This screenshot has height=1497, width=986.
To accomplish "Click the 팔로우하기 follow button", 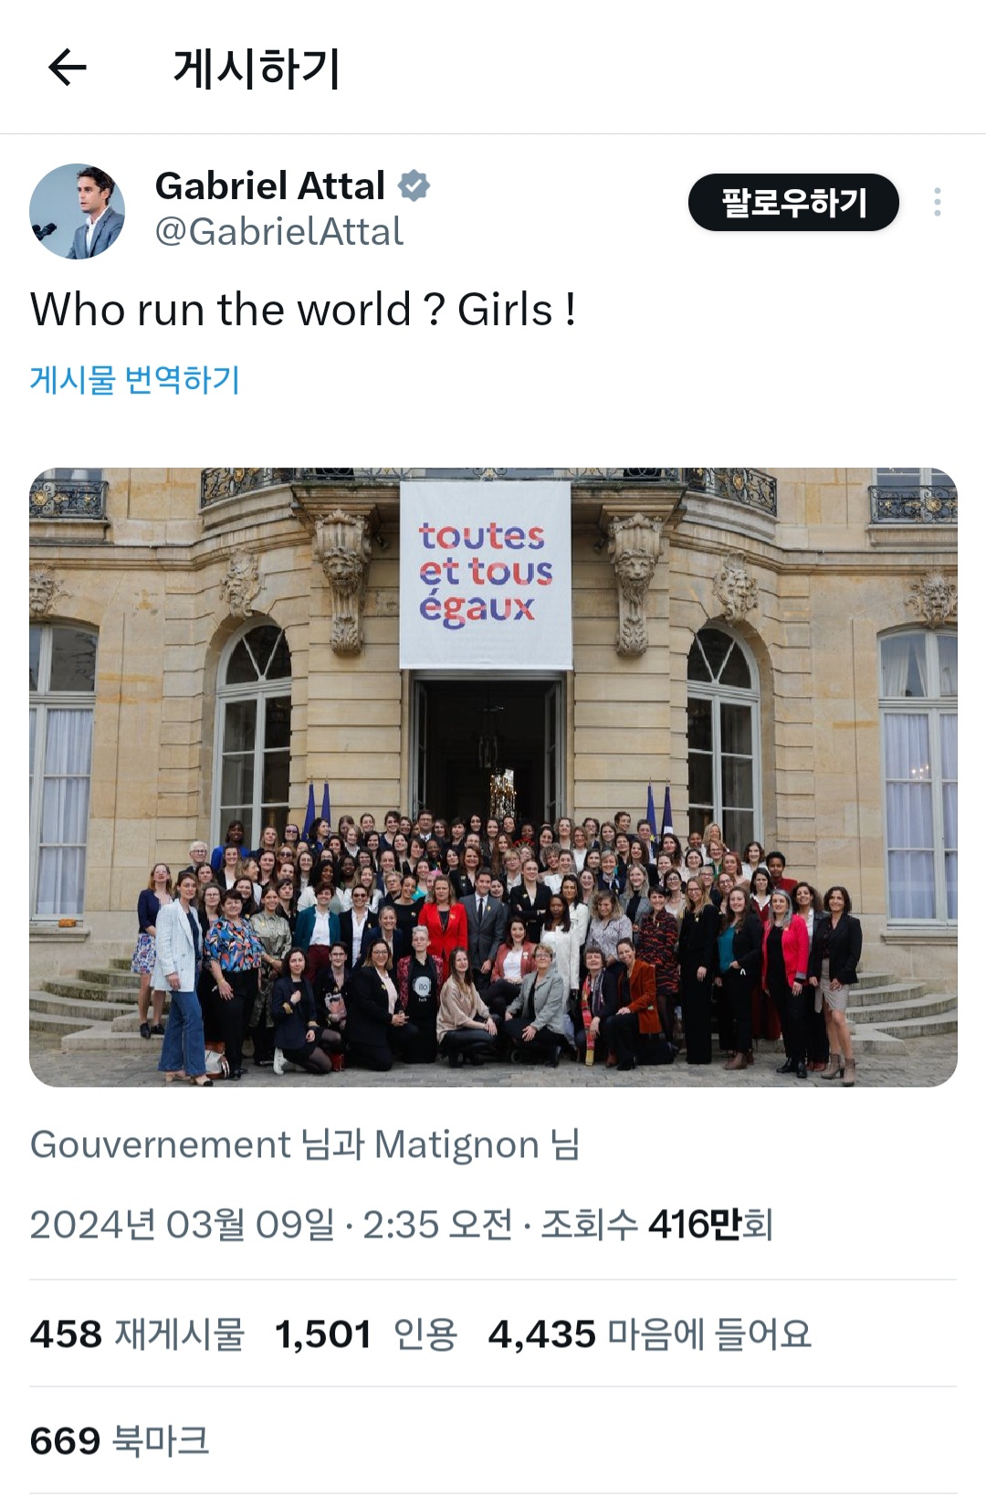I will (x=793, y=202).
